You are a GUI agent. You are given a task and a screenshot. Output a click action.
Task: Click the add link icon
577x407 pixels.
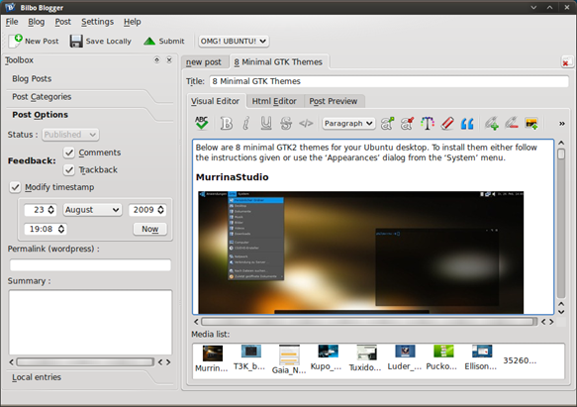point(492,124)
